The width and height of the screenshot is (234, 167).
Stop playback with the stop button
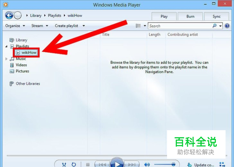(x=88, y=165)
